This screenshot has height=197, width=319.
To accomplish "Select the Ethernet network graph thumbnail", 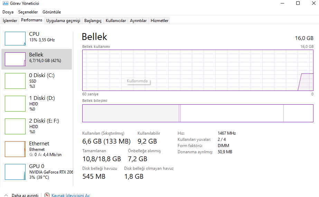I will pyautogui.click(x=15, y=149).
